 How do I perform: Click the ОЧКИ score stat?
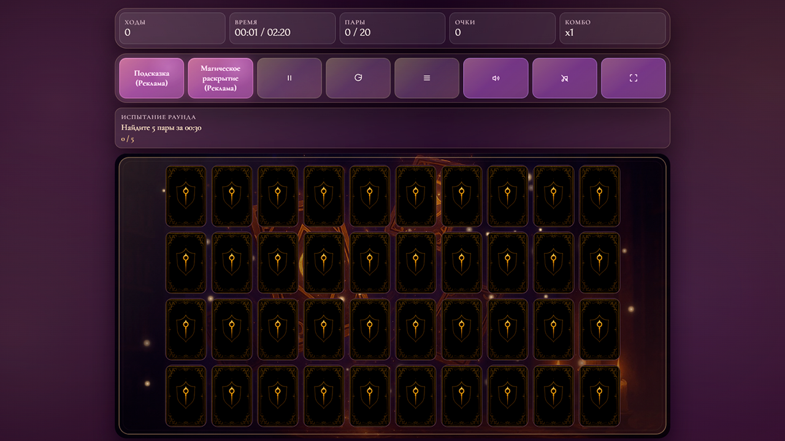[x=502, y=28]
